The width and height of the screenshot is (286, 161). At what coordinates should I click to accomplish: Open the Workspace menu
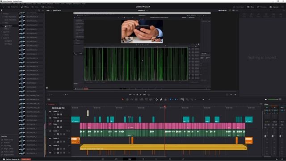(x=77, y=4)
